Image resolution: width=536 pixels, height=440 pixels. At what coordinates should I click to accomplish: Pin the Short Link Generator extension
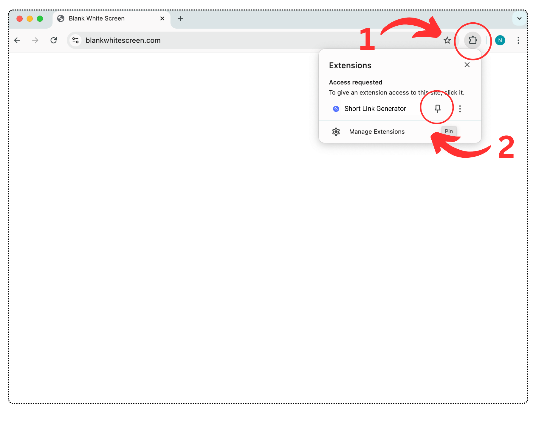437,109
